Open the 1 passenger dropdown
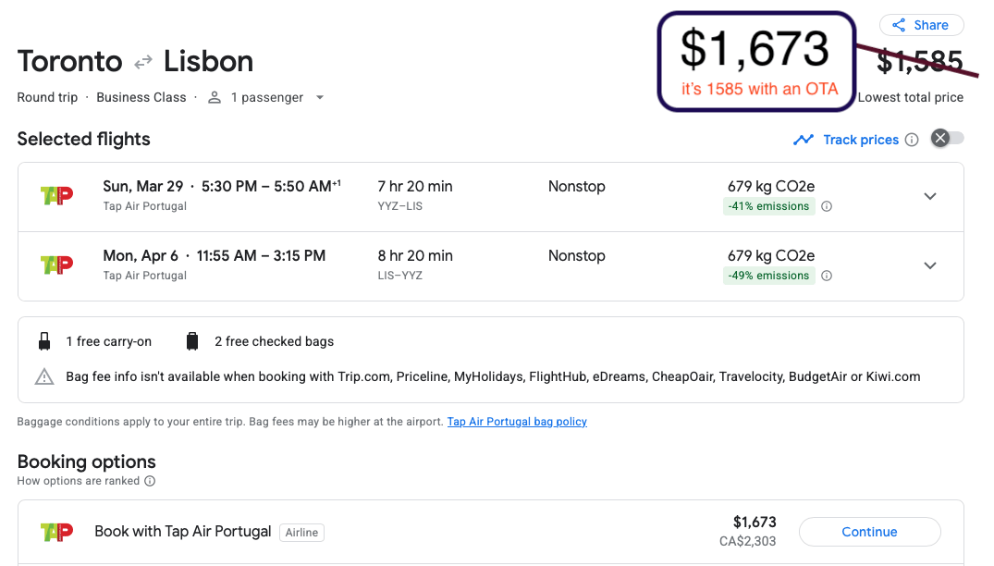 (320, 97)
